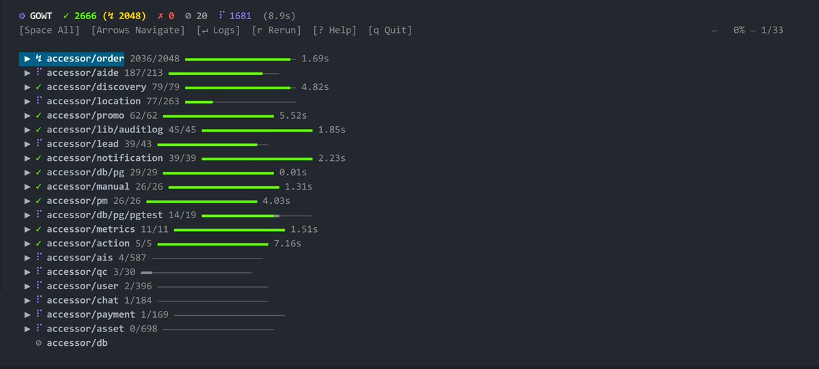Click the skipped icon on accessor/db

[x=39, y=344]
